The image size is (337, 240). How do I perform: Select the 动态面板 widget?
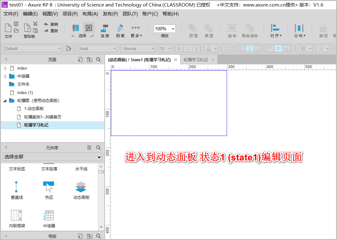(81, 191)
